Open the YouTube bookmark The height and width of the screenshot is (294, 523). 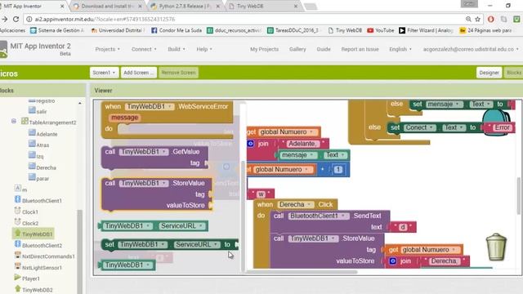click(x=381, y=30)
